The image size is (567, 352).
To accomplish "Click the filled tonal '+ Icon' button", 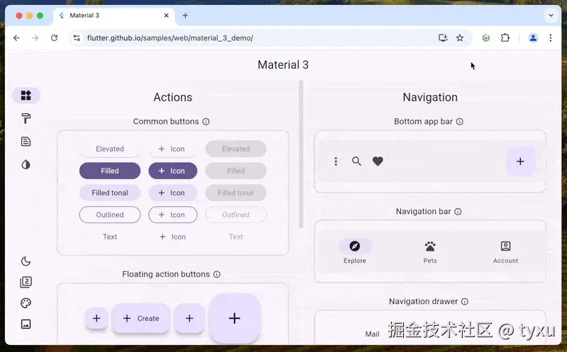I will point(173,193).
